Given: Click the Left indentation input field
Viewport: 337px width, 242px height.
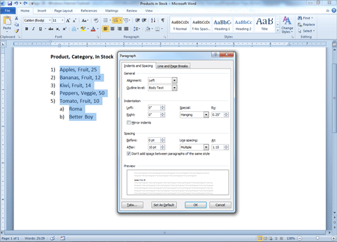Looking at the screenshot, I should coord(154,107).
